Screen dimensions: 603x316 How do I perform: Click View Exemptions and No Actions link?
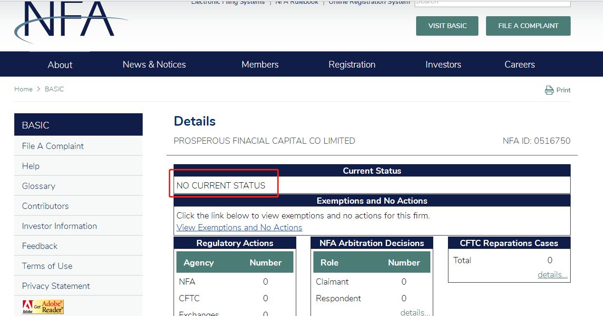pyautogui.click(x=239, y=227)
